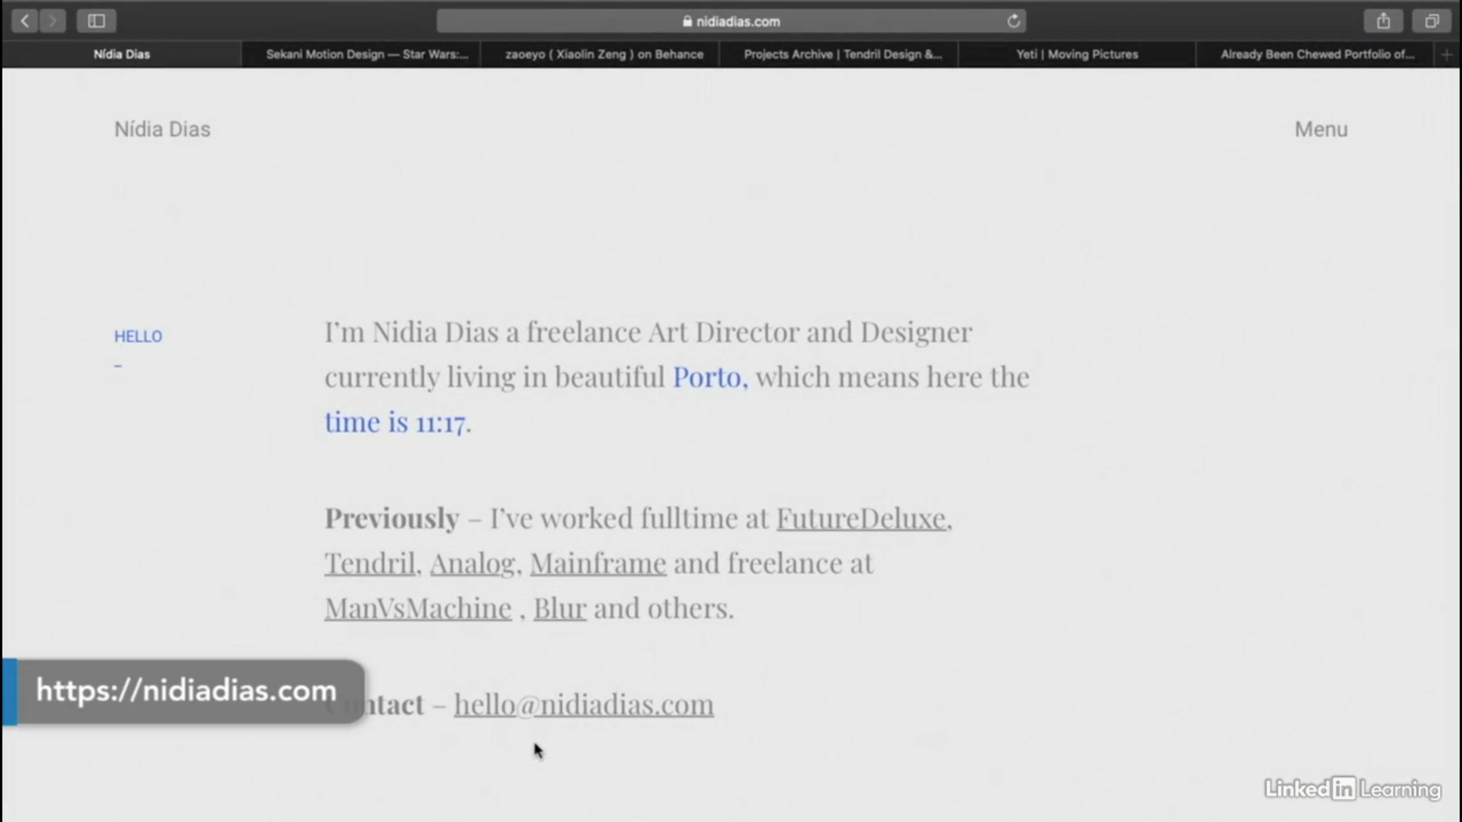The image size is (1462, 822).
Task: Click the padlock icon in address bar
Action: pyautogui.click(x=687, y=22)
